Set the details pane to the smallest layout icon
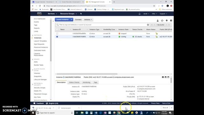This screenshot has width=204, height=115. pos(163,77)
